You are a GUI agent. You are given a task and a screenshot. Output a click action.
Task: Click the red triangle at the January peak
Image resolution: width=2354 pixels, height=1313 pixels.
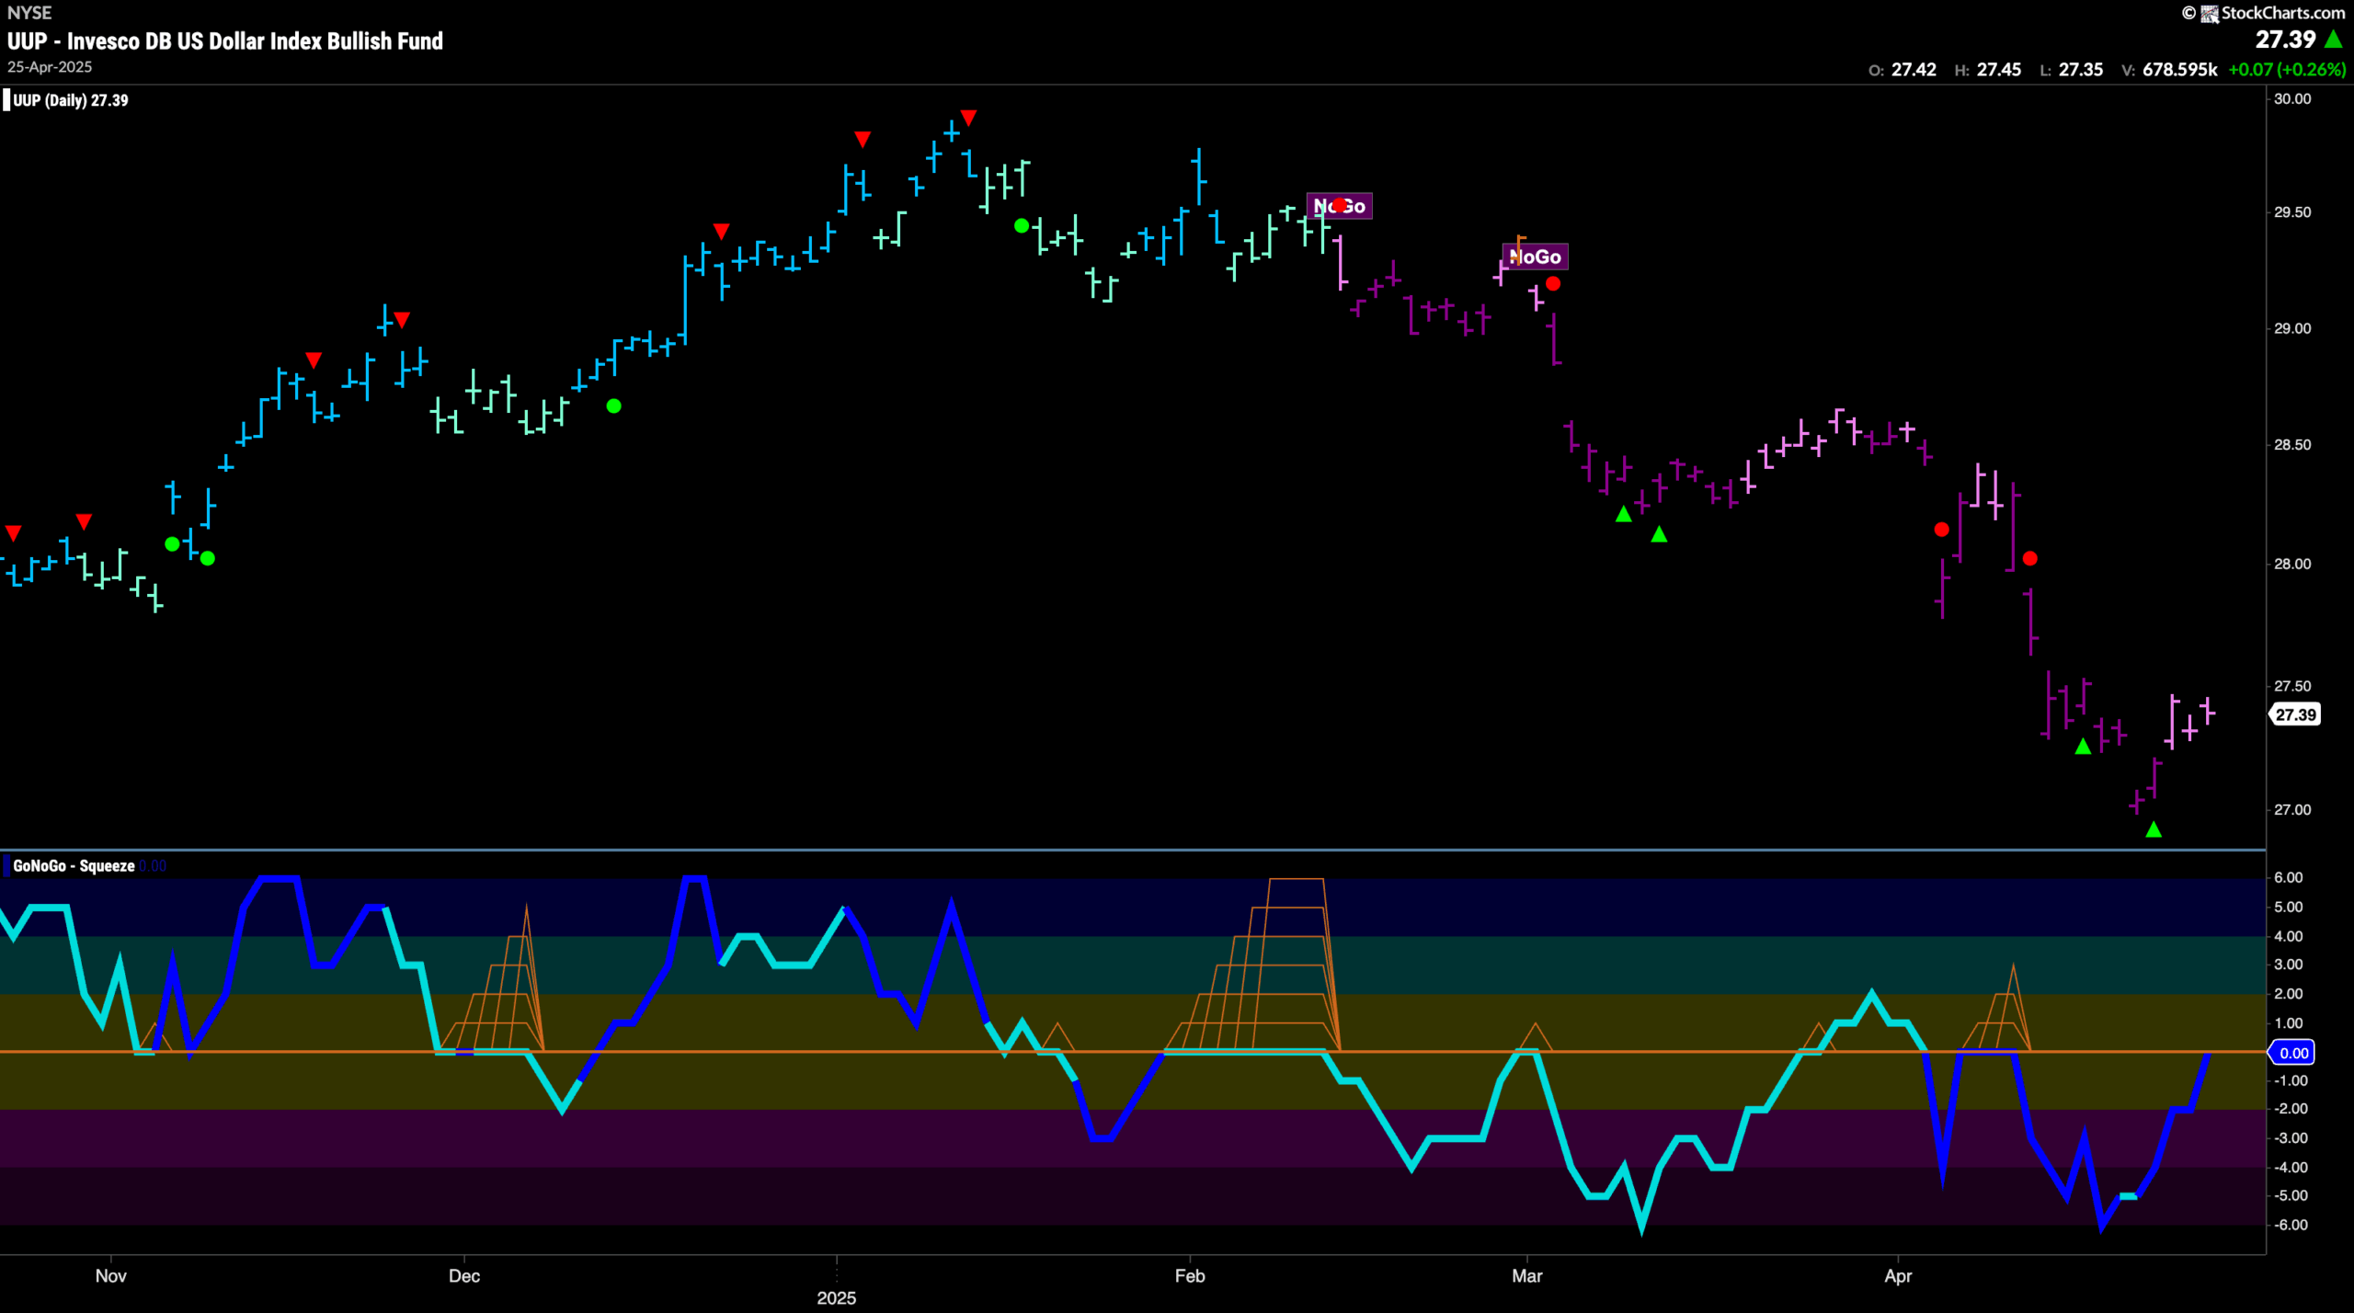(x=968, y=117)
